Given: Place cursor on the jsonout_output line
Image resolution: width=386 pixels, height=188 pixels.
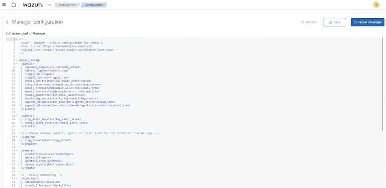Looking at the screenshot, I should point(52,67).
